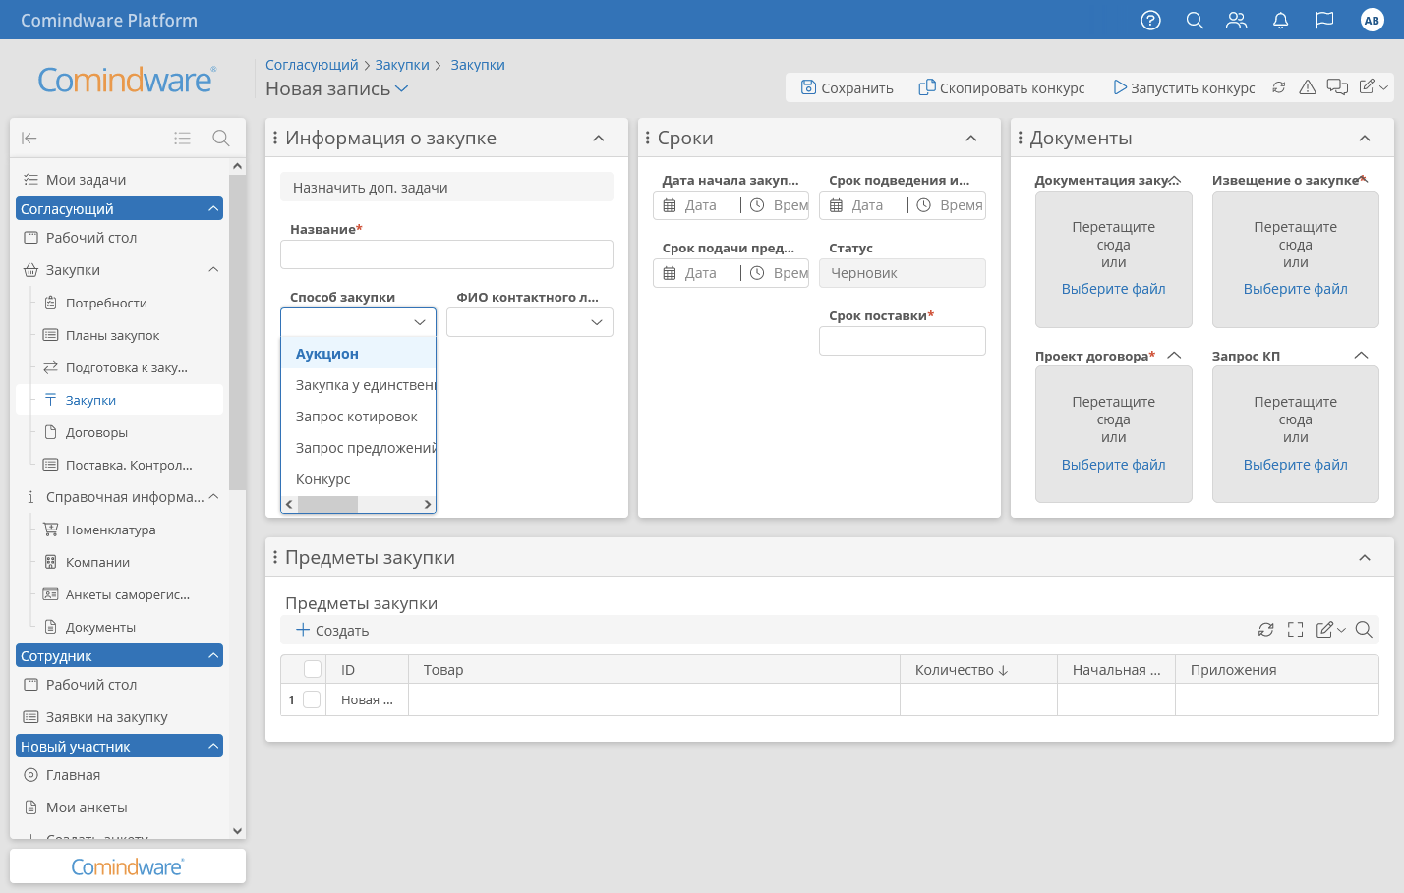Click the Comindware logo at sidebar bottom

click(x=127, y=866)
